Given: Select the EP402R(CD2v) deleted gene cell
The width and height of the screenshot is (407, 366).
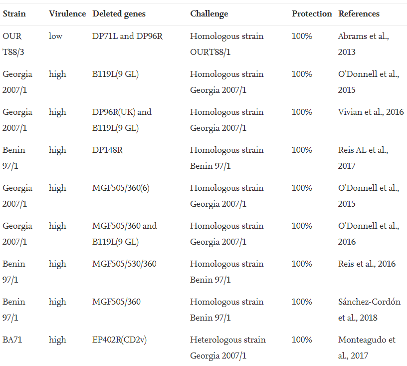Looking at the screenshot, I should pyautogui.click(x=119, y=340).
